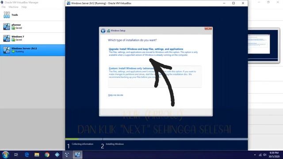Image resolution: width=283 pixels, height=159 pixels.
Task: Switch to the VirtualBox Manager taskbar button
Action: (x=67, y=155)
